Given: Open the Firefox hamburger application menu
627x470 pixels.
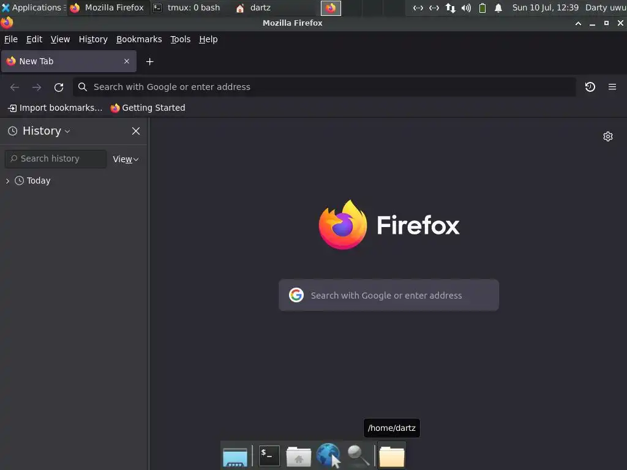Looking at the screenshot, I should (612, 87).
